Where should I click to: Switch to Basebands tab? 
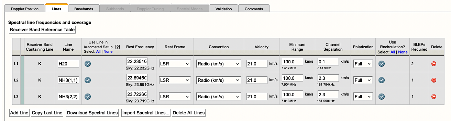(x=84, y=9)
